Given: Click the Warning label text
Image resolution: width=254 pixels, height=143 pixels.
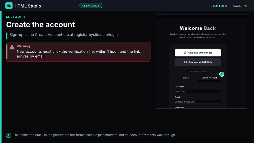Looking at the screenshot, I should click(23, 46).
